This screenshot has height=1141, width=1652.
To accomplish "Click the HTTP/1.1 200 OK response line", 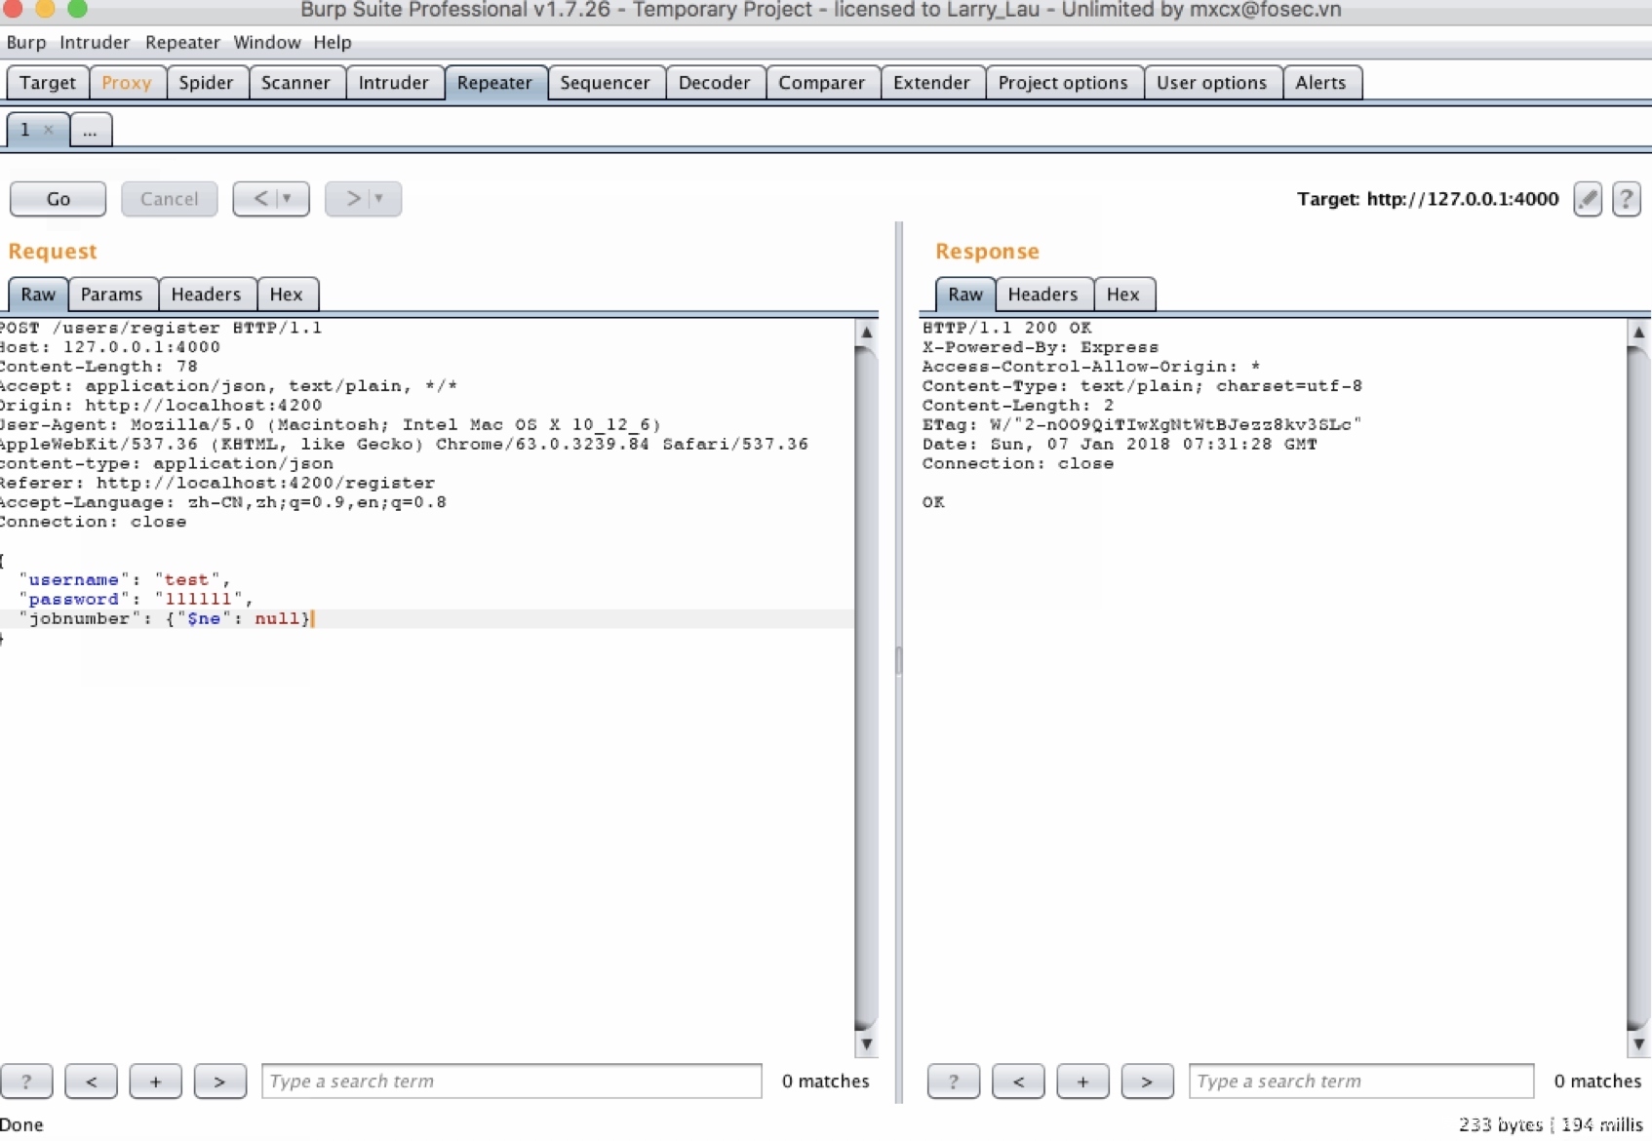I will pyautogui.click(x=1006, y=328).
